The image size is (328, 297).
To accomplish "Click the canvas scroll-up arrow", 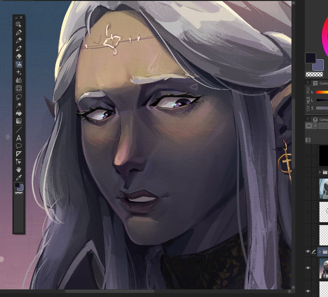I will click(x=293, y=3).
